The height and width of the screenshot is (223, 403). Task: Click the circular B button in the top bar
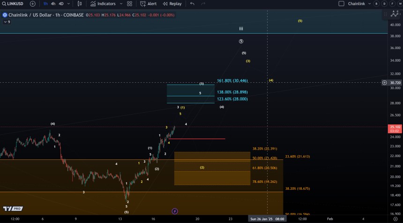pyautogui.click(x=375, y=4)
